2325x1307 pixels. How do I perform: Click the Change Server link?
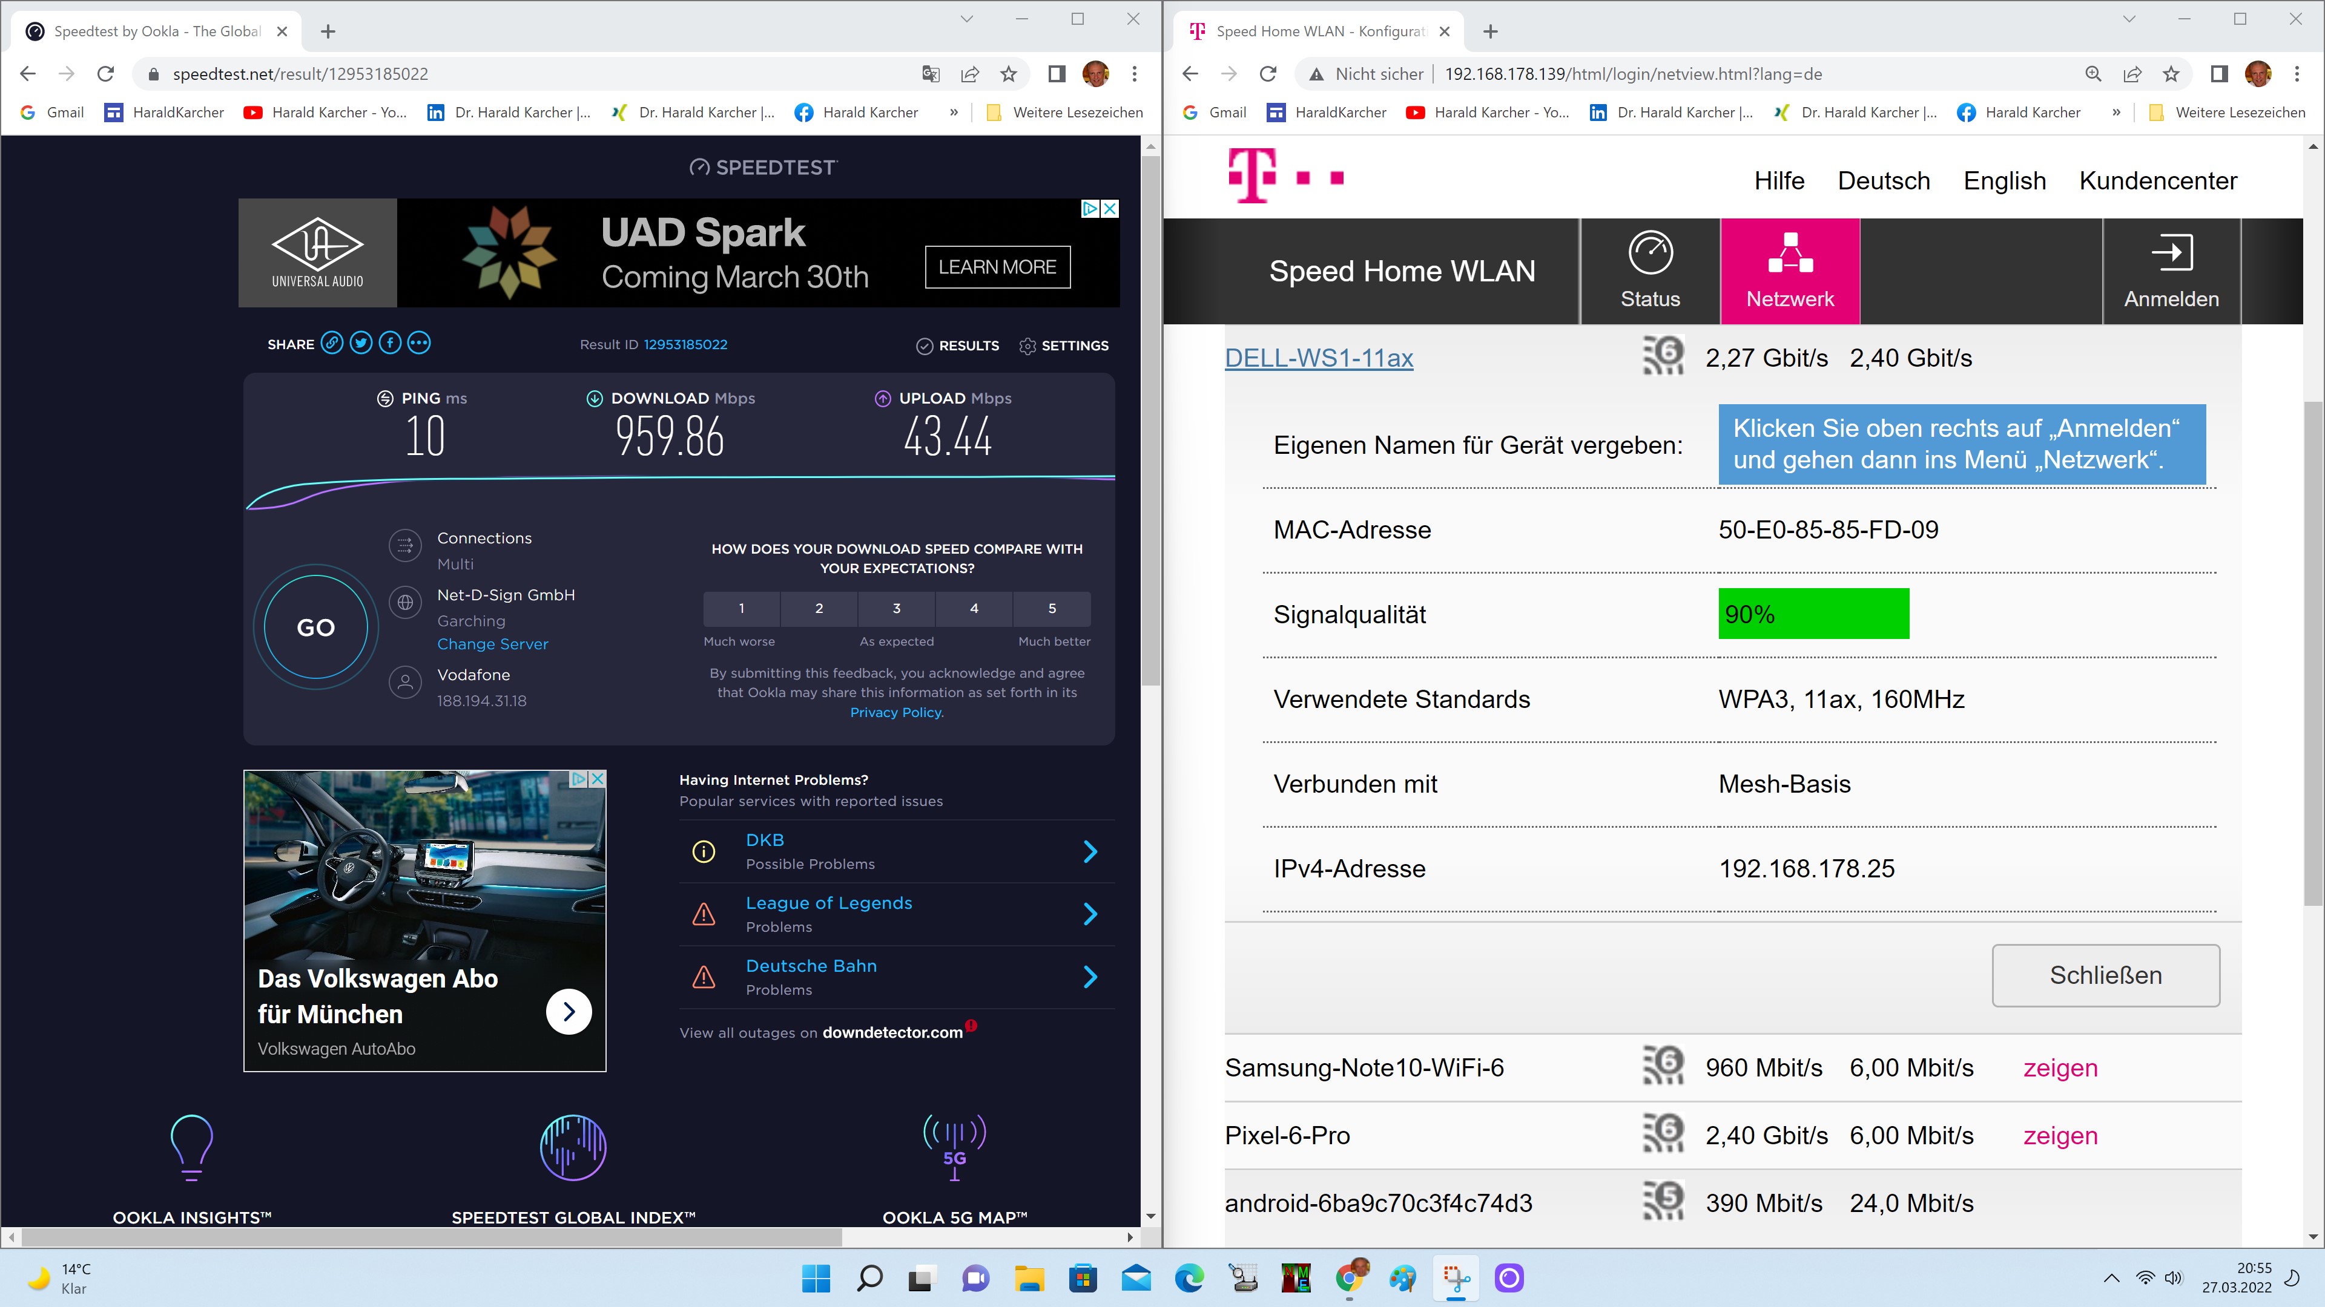(x=492, y=644)
